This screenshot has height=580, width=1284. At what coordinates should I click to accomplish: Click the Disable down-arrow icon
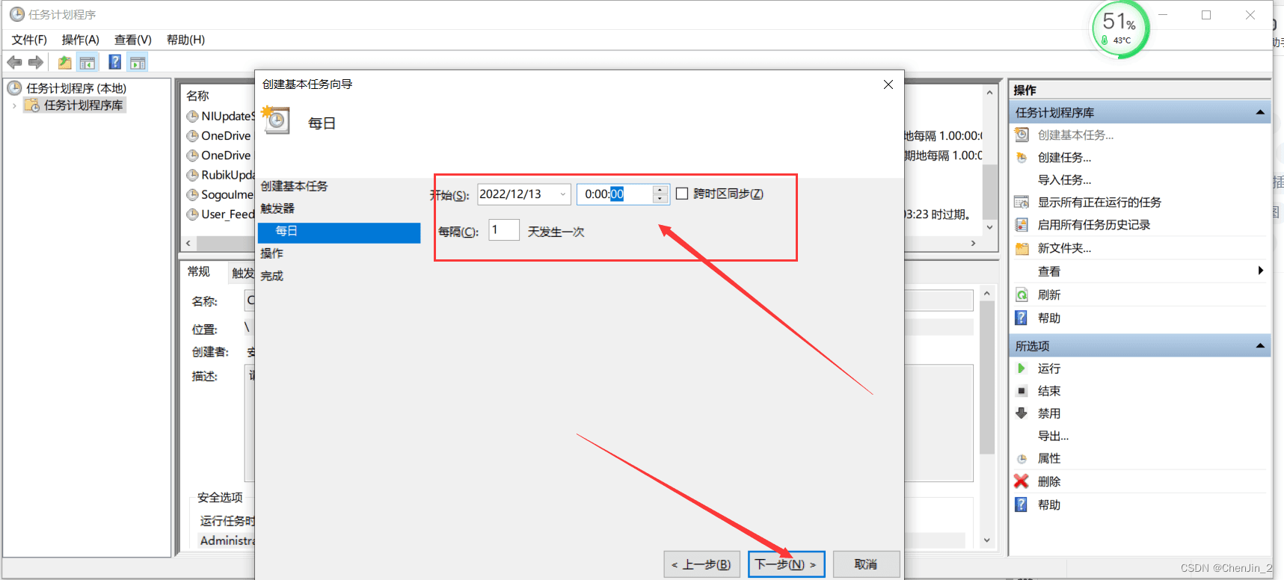(x=1022, y=413)
